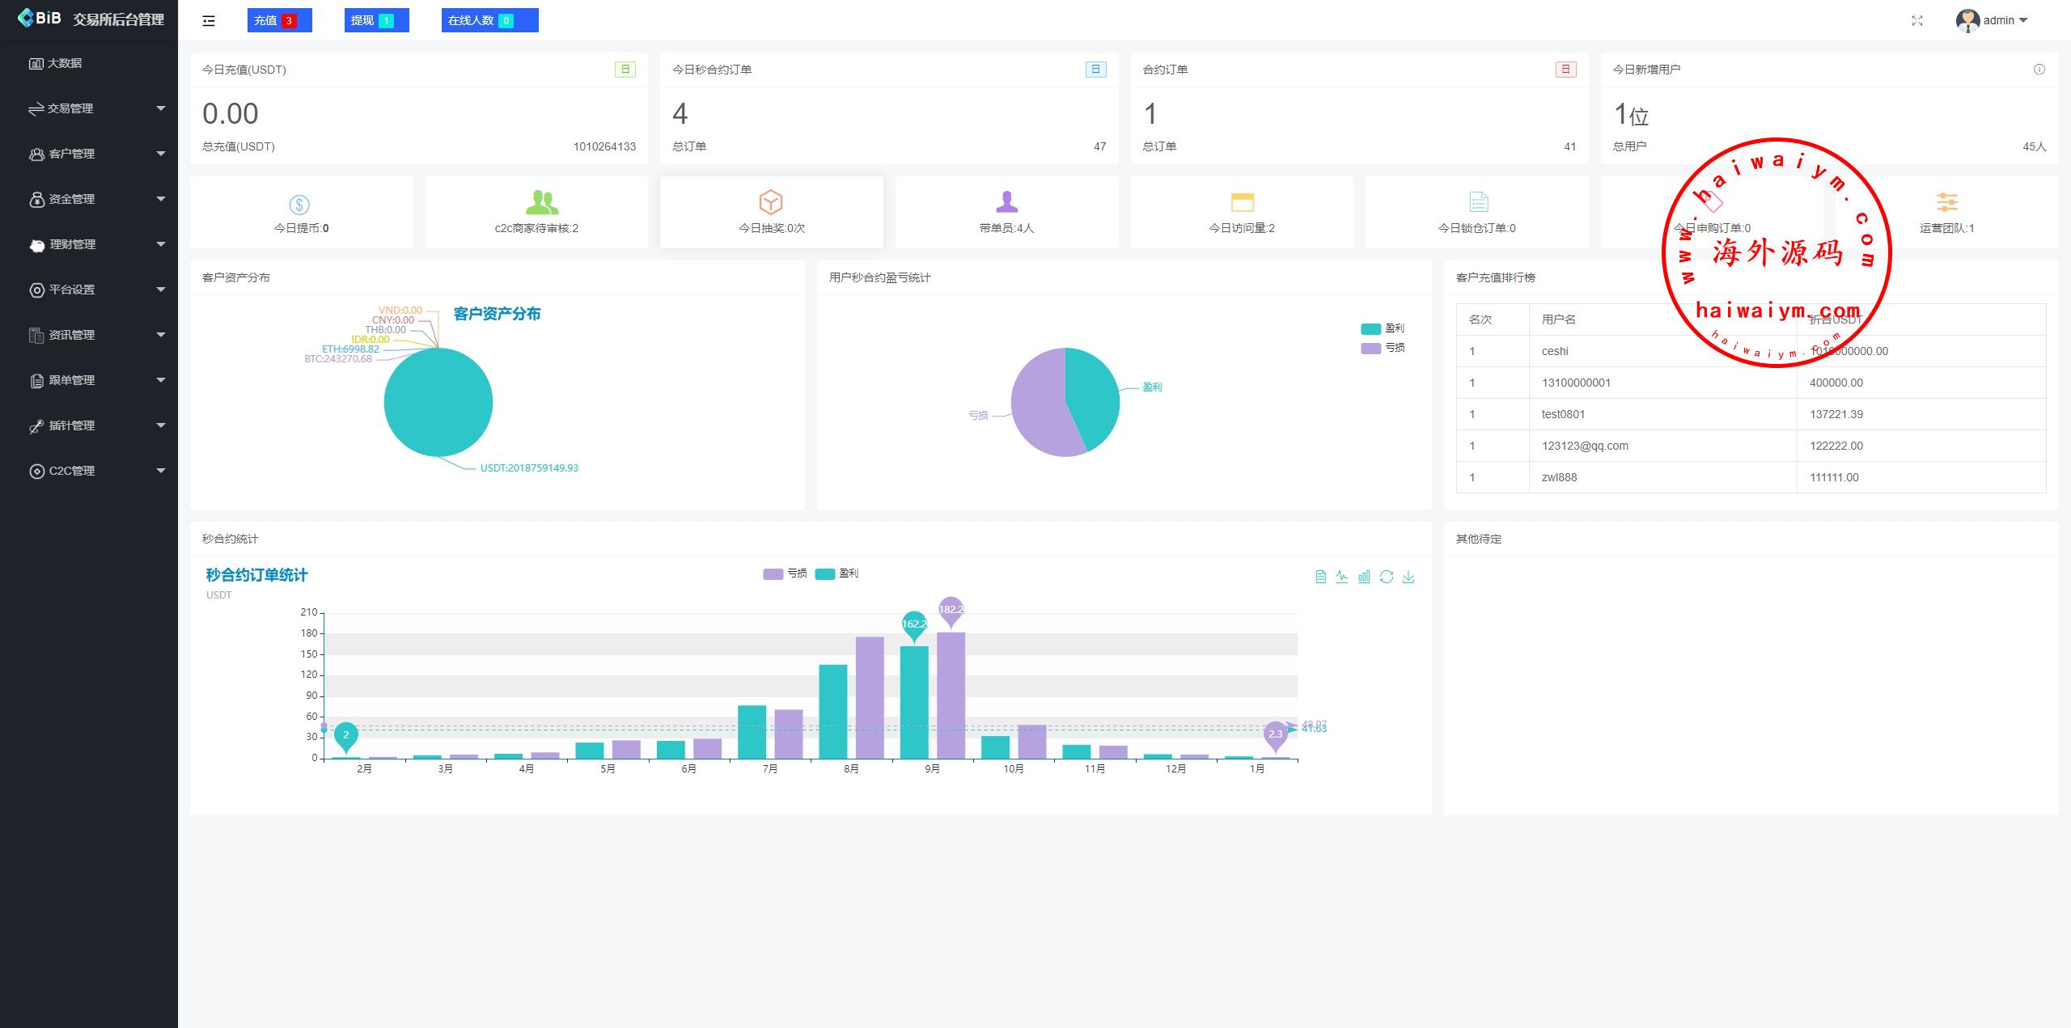2071x1028 pixels.
Task: Click the 提现 button in the header
Action: [376, 21]
